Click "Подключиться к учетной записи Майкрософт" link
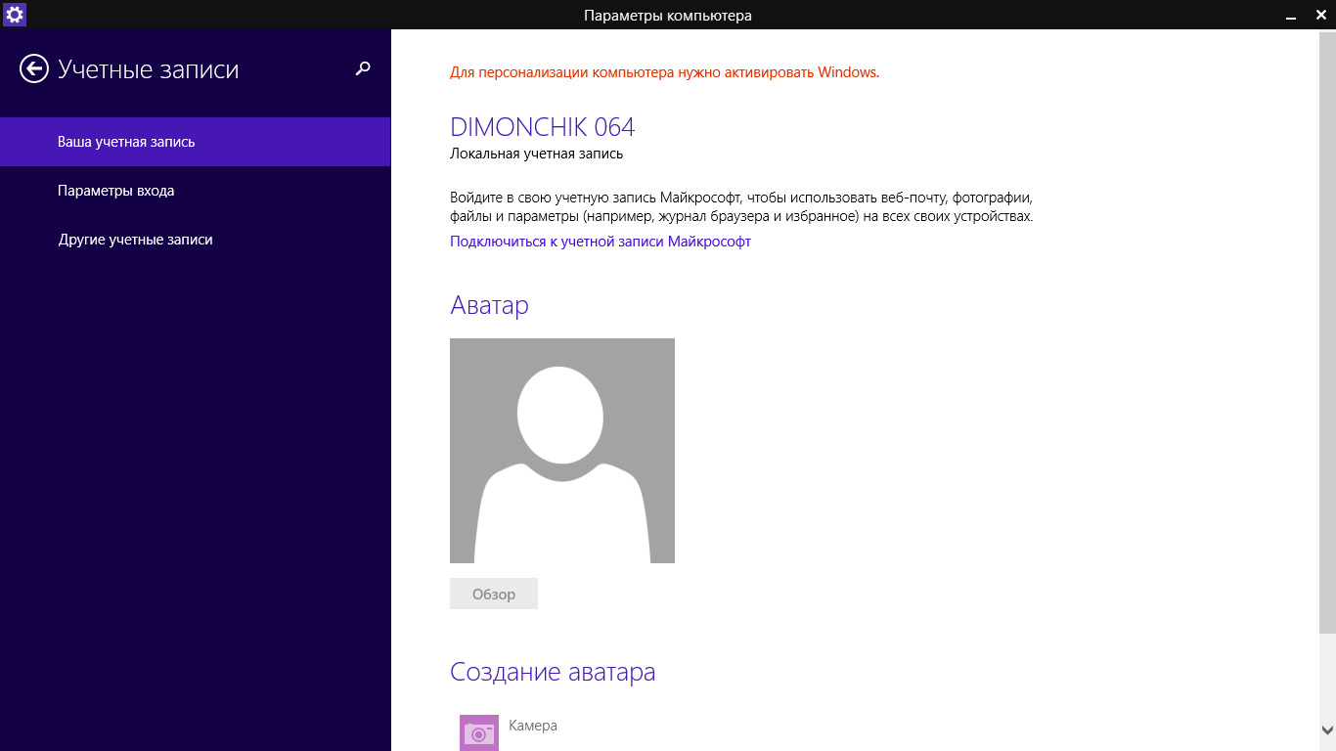 pos(600,242)
